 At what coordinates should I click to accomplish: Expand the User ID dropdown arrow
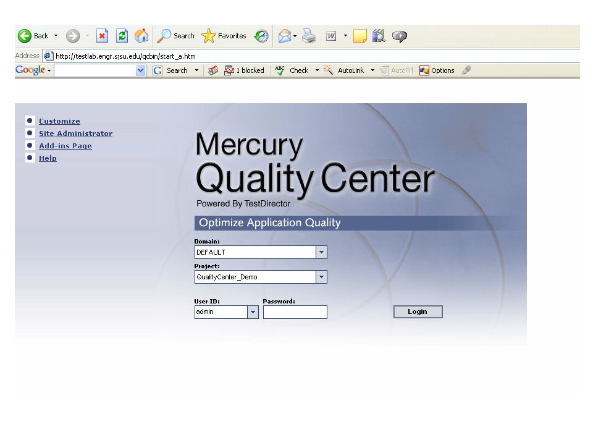pyautogui.click(x=253, y=312)
